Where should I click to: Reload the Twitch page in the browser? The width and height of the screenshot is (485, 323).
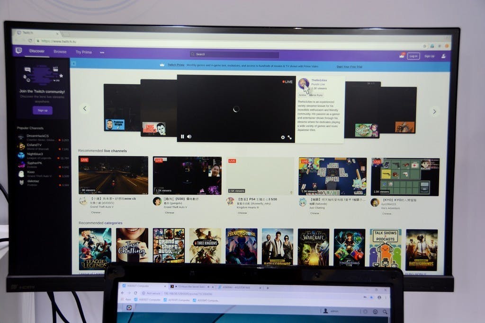tap(30, 41)
